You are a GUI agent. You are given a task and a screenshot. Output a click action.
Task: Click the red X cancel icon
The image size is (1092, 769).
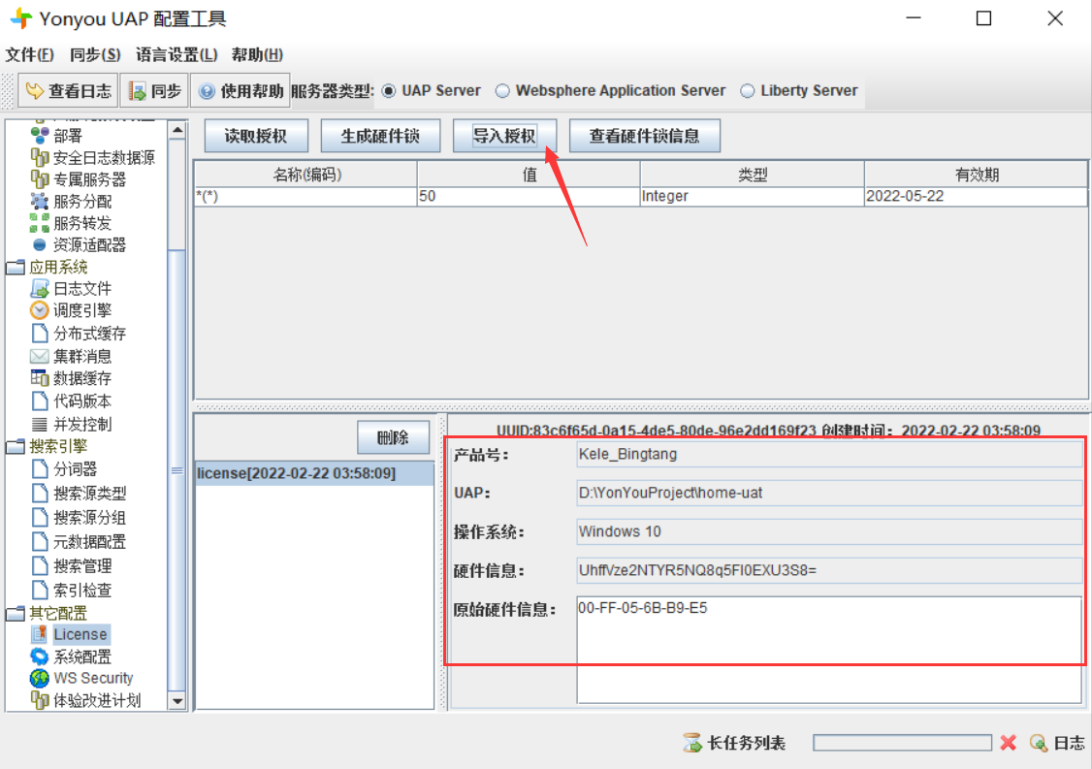pyautogui.click(x=1008, y=743)
